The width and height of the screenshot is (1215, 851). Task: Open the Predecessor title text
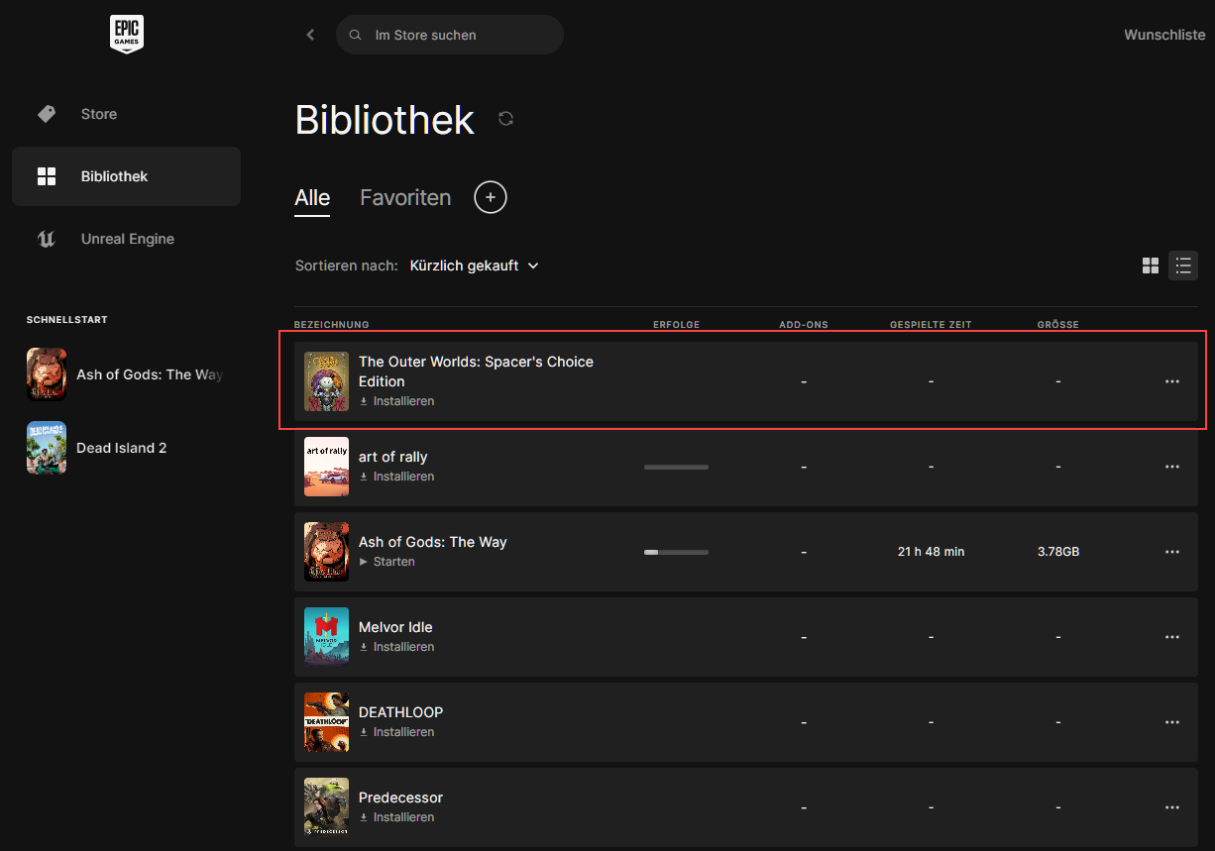pos(400,798)
